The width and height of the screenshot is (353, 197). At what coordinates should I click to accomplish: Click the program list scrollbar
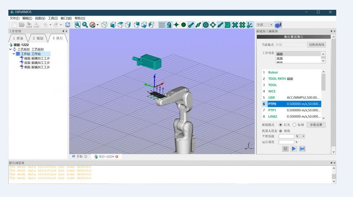click(323, 82)
